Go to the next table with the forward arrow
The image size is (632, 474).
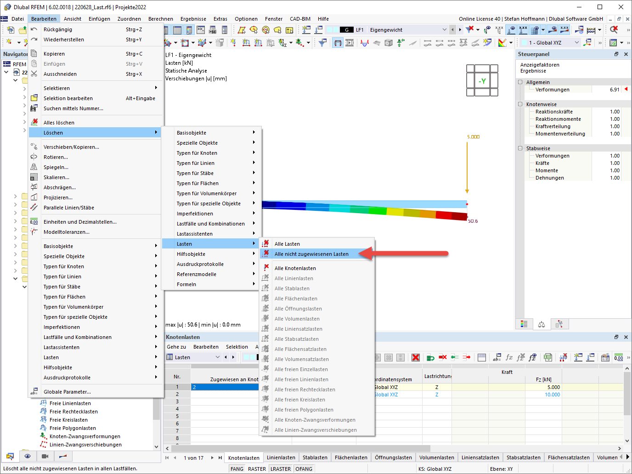coord(212,457)
